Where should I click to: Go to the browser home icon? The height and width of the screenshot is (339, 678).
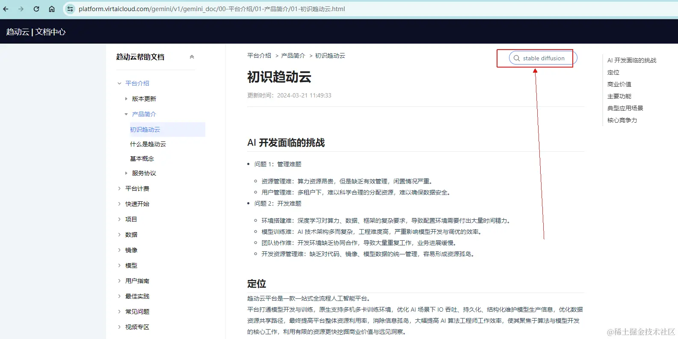click(52, 9)
